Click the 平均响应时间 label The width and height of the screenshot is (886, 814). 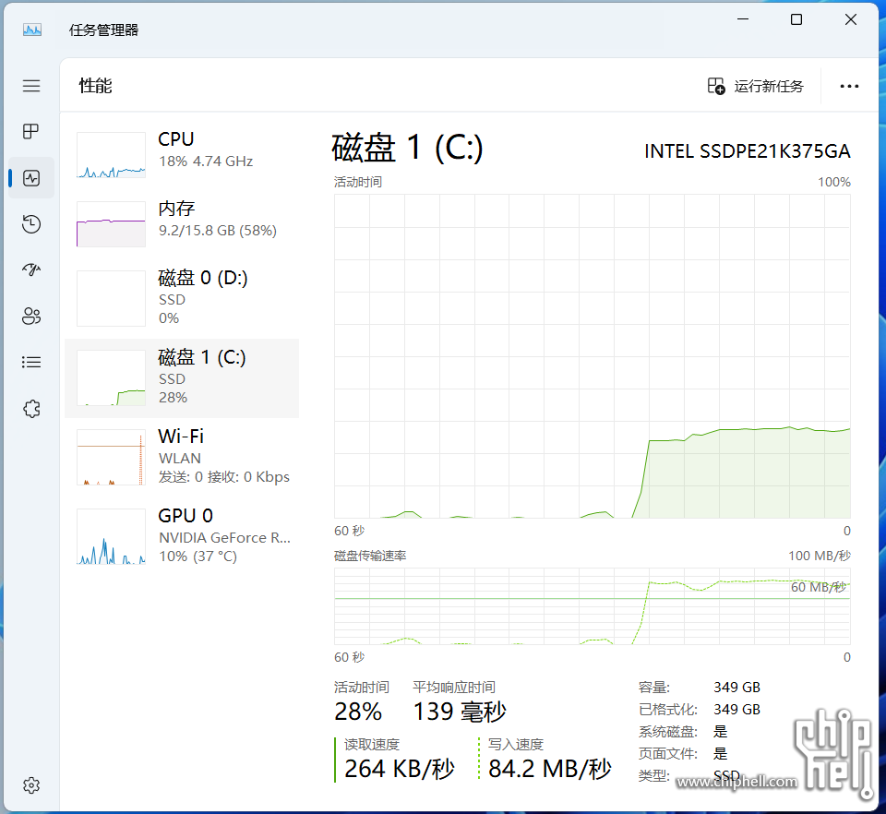pyautogui.click(x=454, y=687)
